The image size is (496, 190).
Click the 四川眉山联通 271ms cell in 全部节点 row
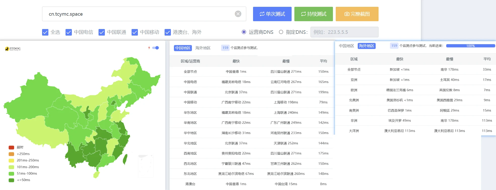pos(286,72)
